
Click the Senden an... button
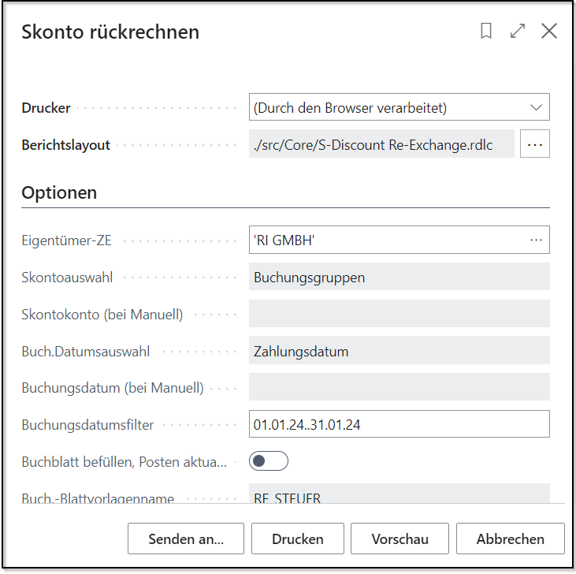pyautogui.click(x=186, y=539)
